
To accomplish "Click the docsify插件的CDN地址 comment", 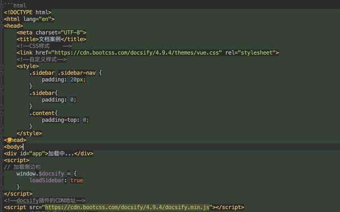I will click(x=45, y=200).
